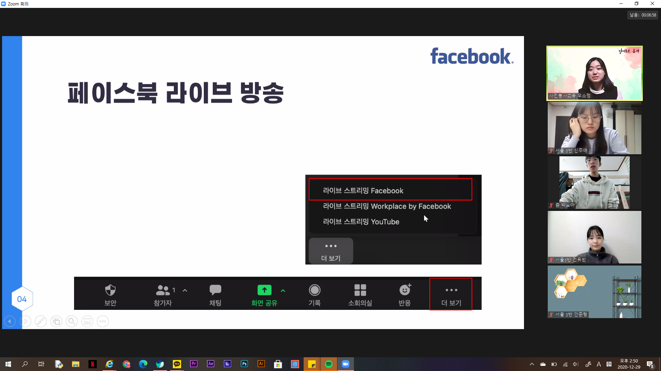
Task: Select 라이브 스트리밍 YouTube menu entry
Action: point(361,222)
